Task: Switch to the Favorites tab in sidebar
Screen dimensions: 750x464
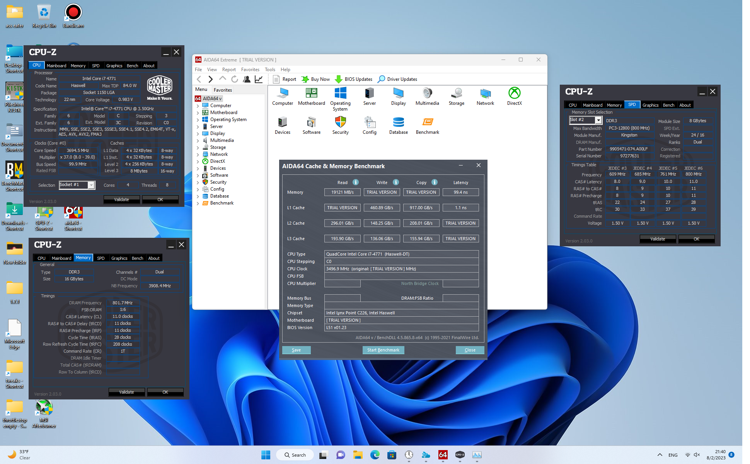Action: tap(223, 90)
